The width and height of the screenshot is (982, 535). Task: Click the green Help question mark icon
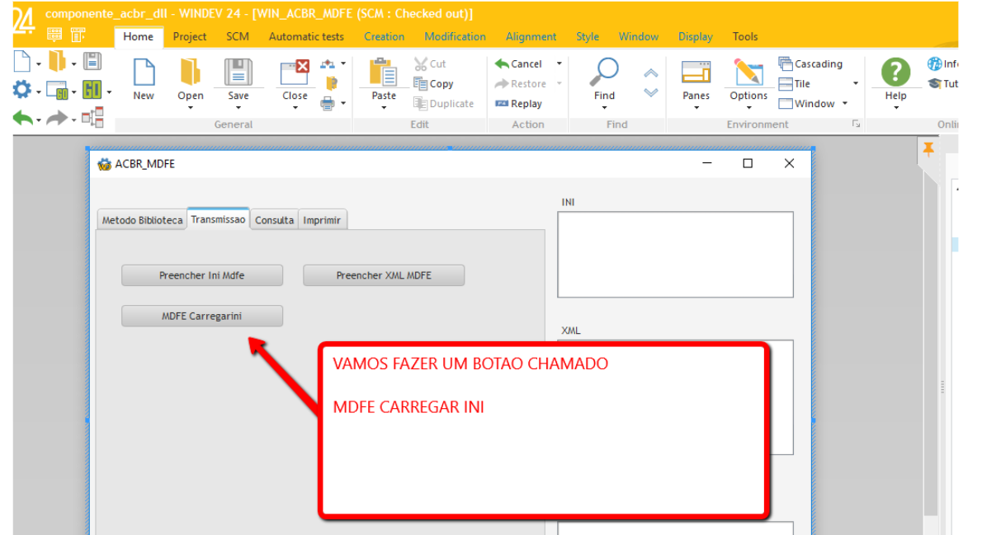(895, 72)
